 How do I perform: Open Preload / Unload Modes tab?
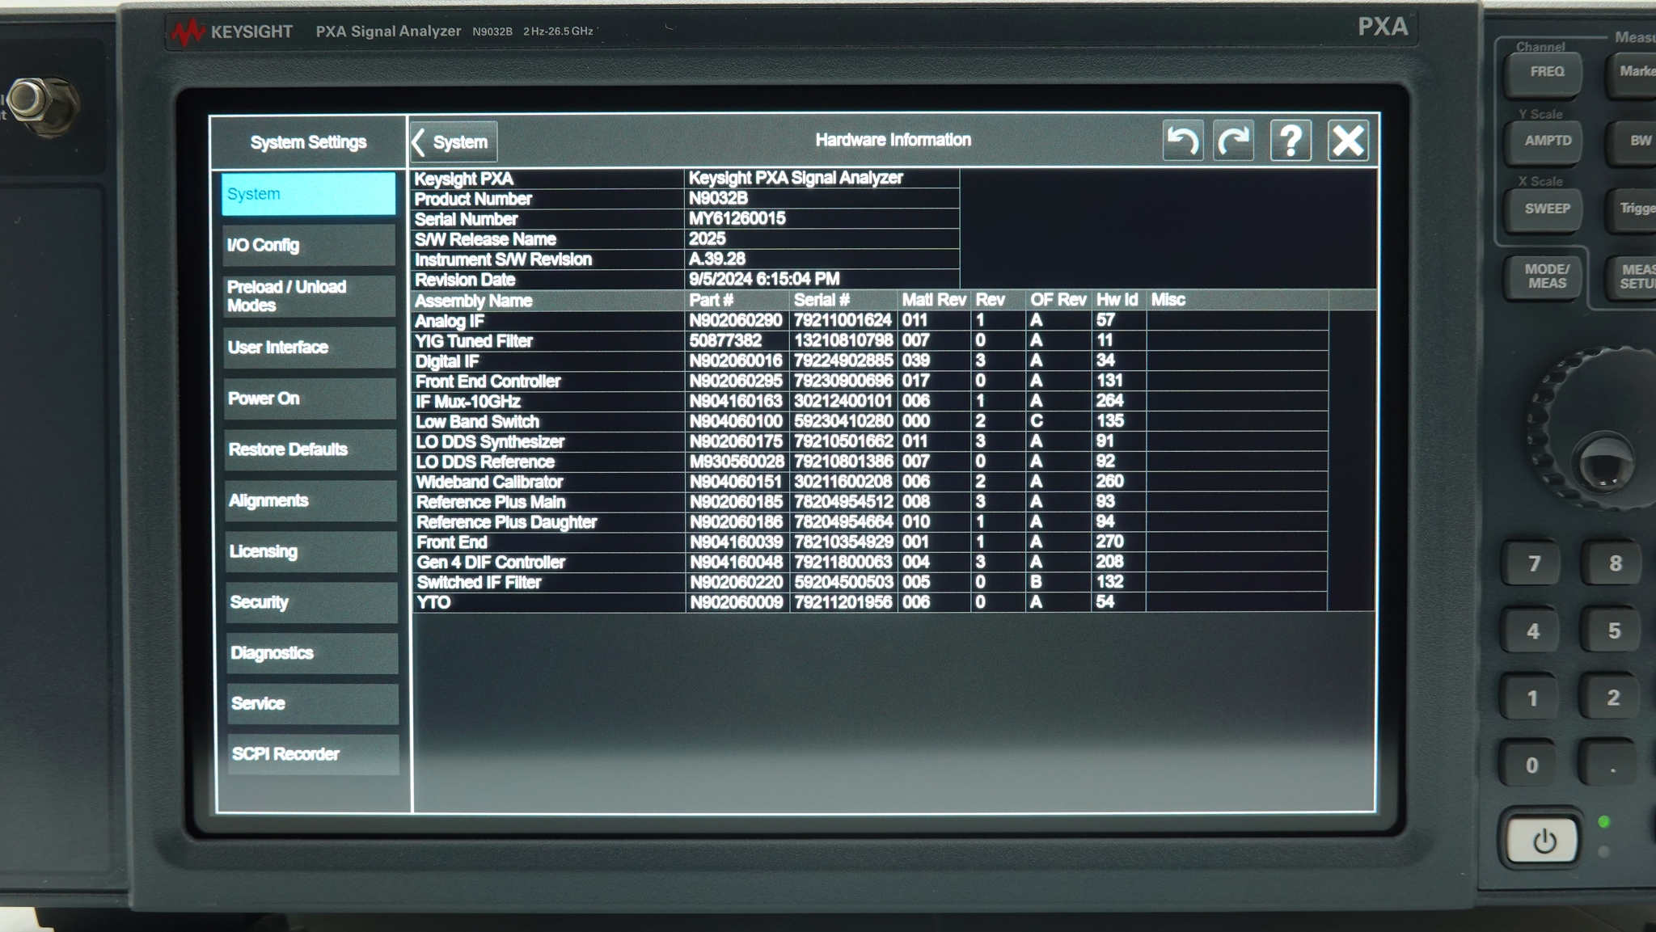click(x=308, y=296)
